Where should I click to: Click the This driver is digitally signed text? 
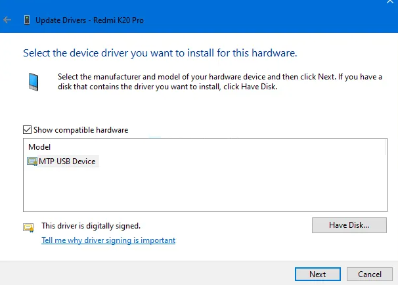91,226
